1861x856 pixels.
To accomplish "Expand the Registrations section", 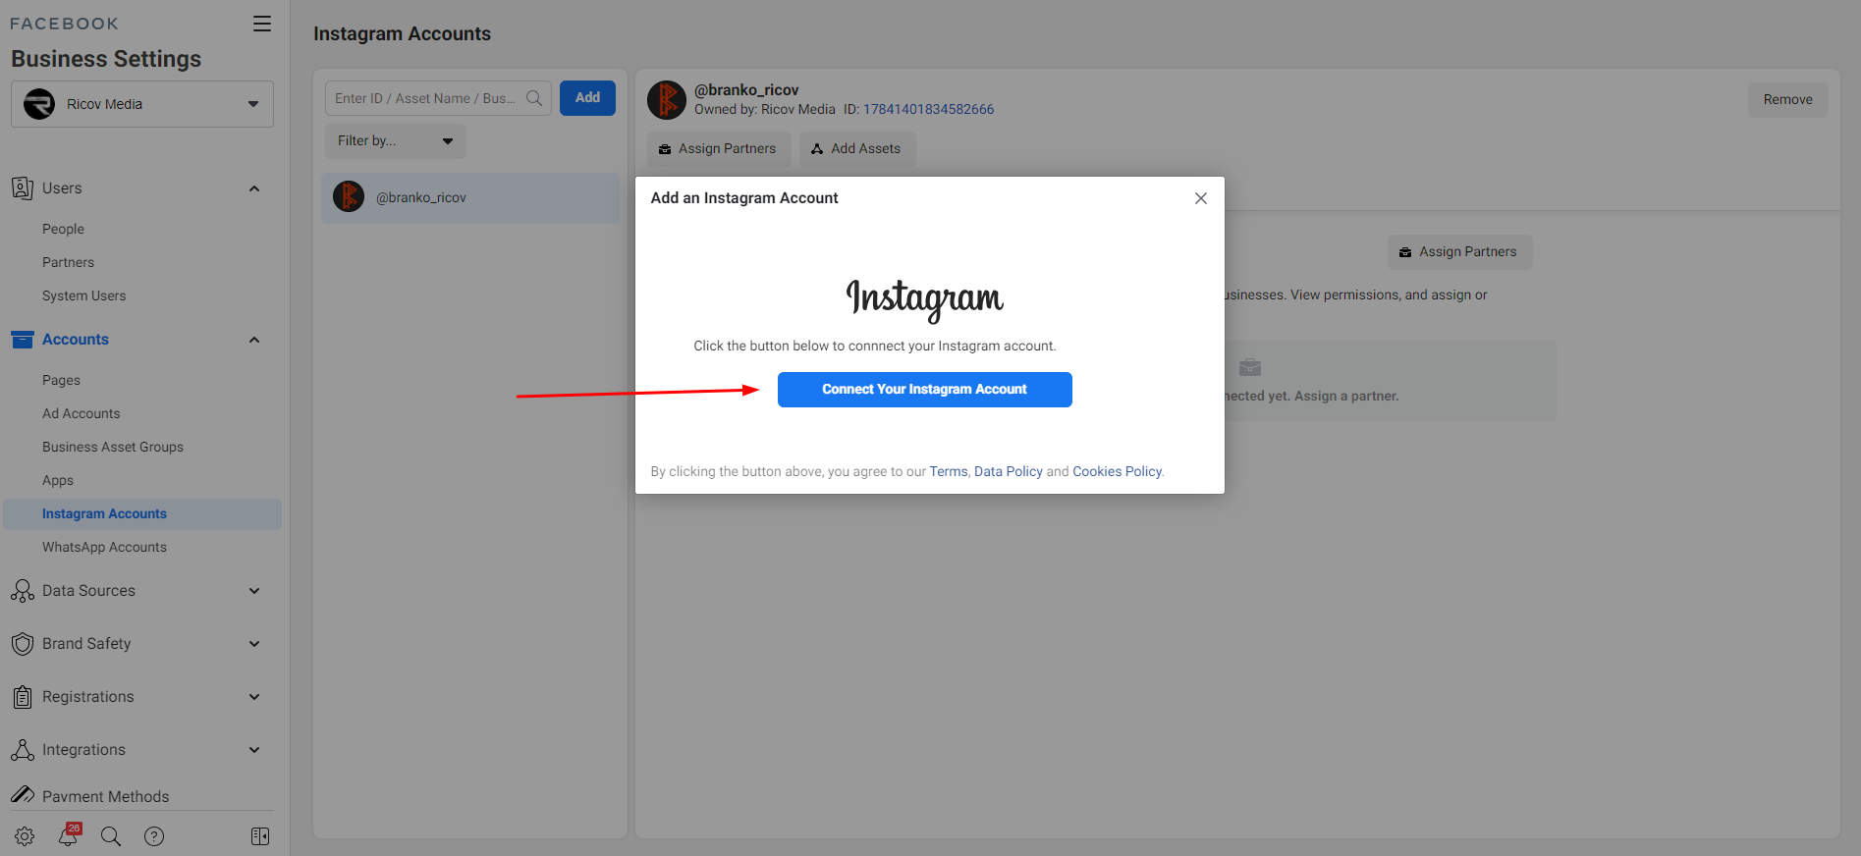I will coord(254,697).
